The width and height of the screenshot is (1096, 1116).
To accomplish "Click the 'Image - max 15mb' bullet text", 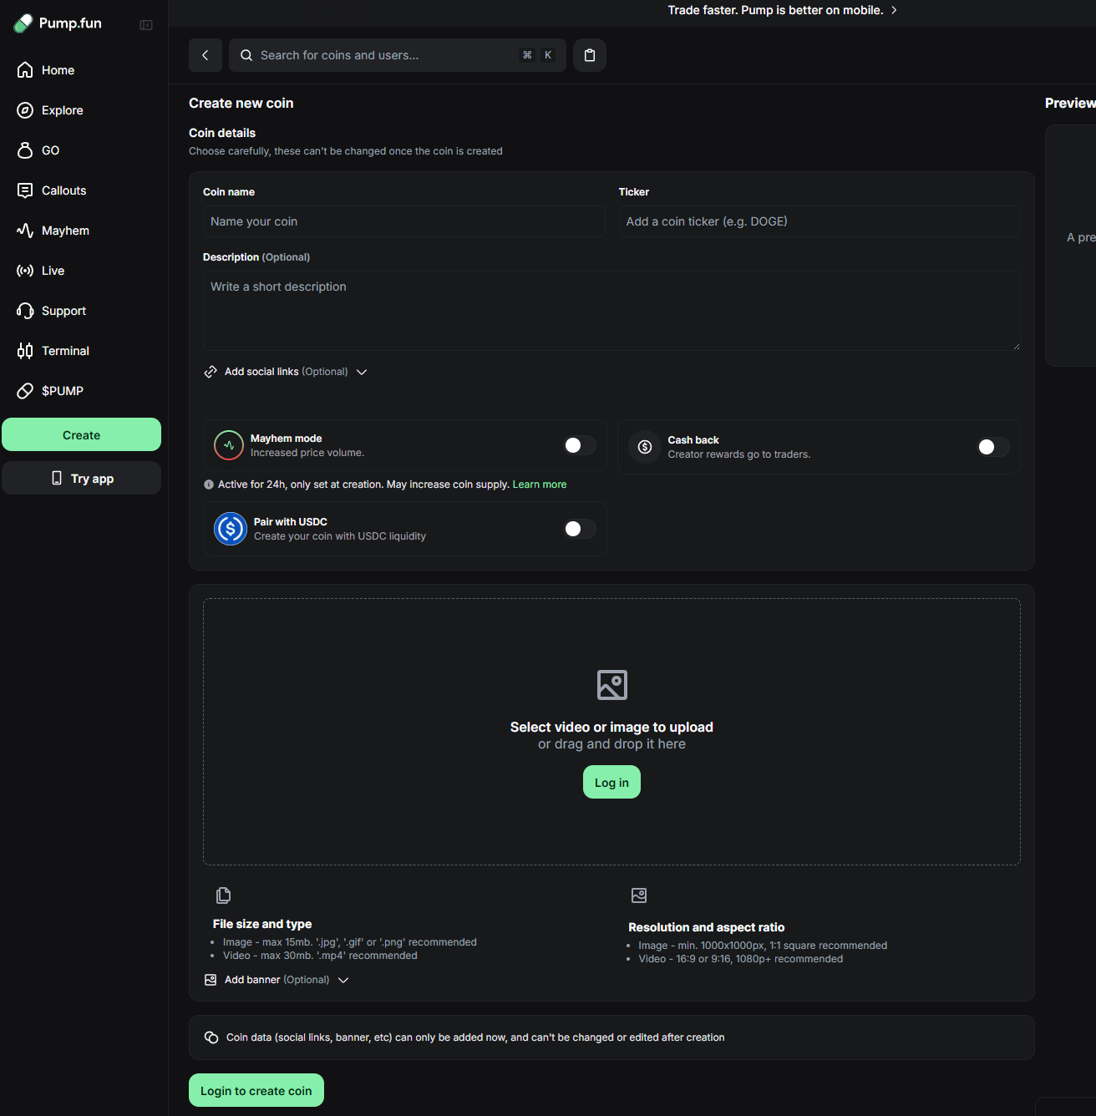I will pos(350,942).
